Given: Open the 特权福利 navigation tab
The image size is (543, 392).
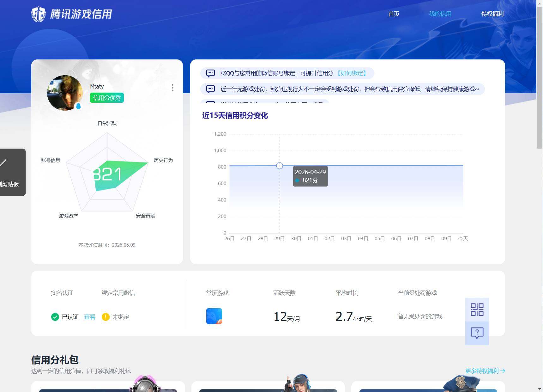Looking at the screenshot, I should tap(492, 14).
